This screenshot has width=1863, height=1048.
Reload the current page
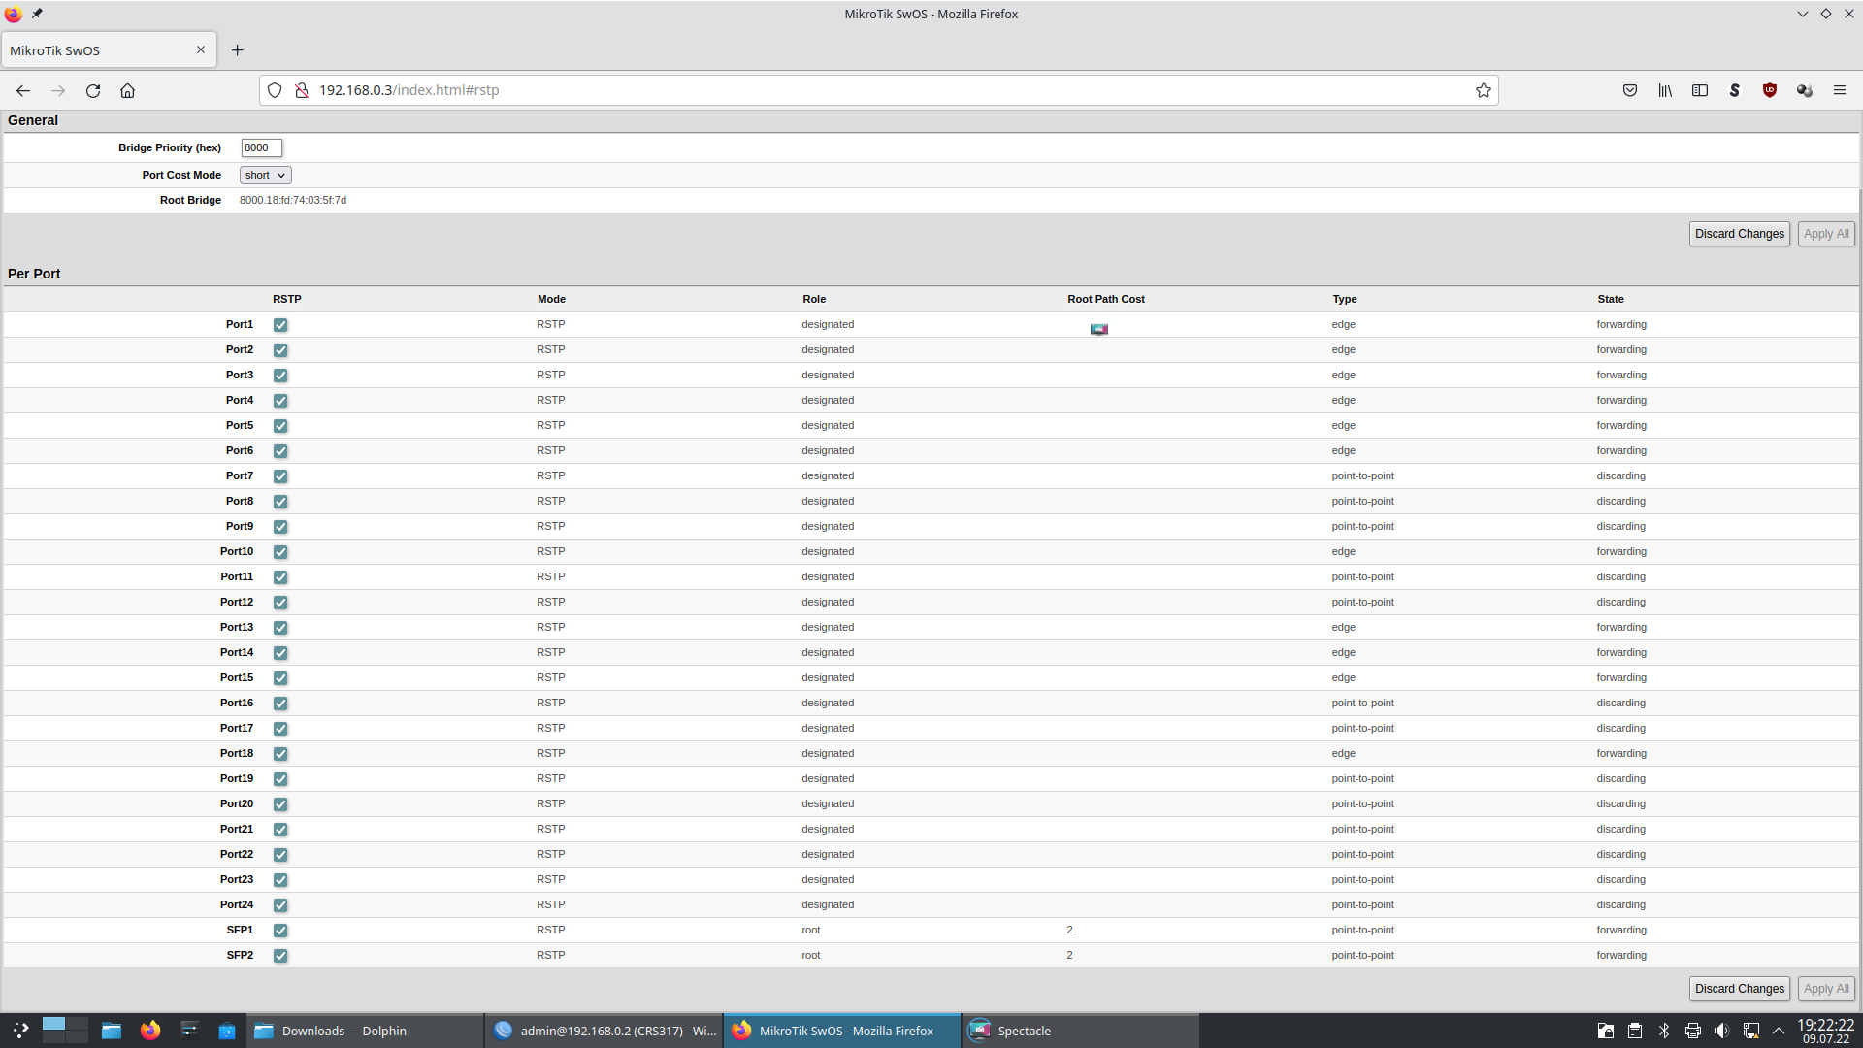tap(93, 90)
